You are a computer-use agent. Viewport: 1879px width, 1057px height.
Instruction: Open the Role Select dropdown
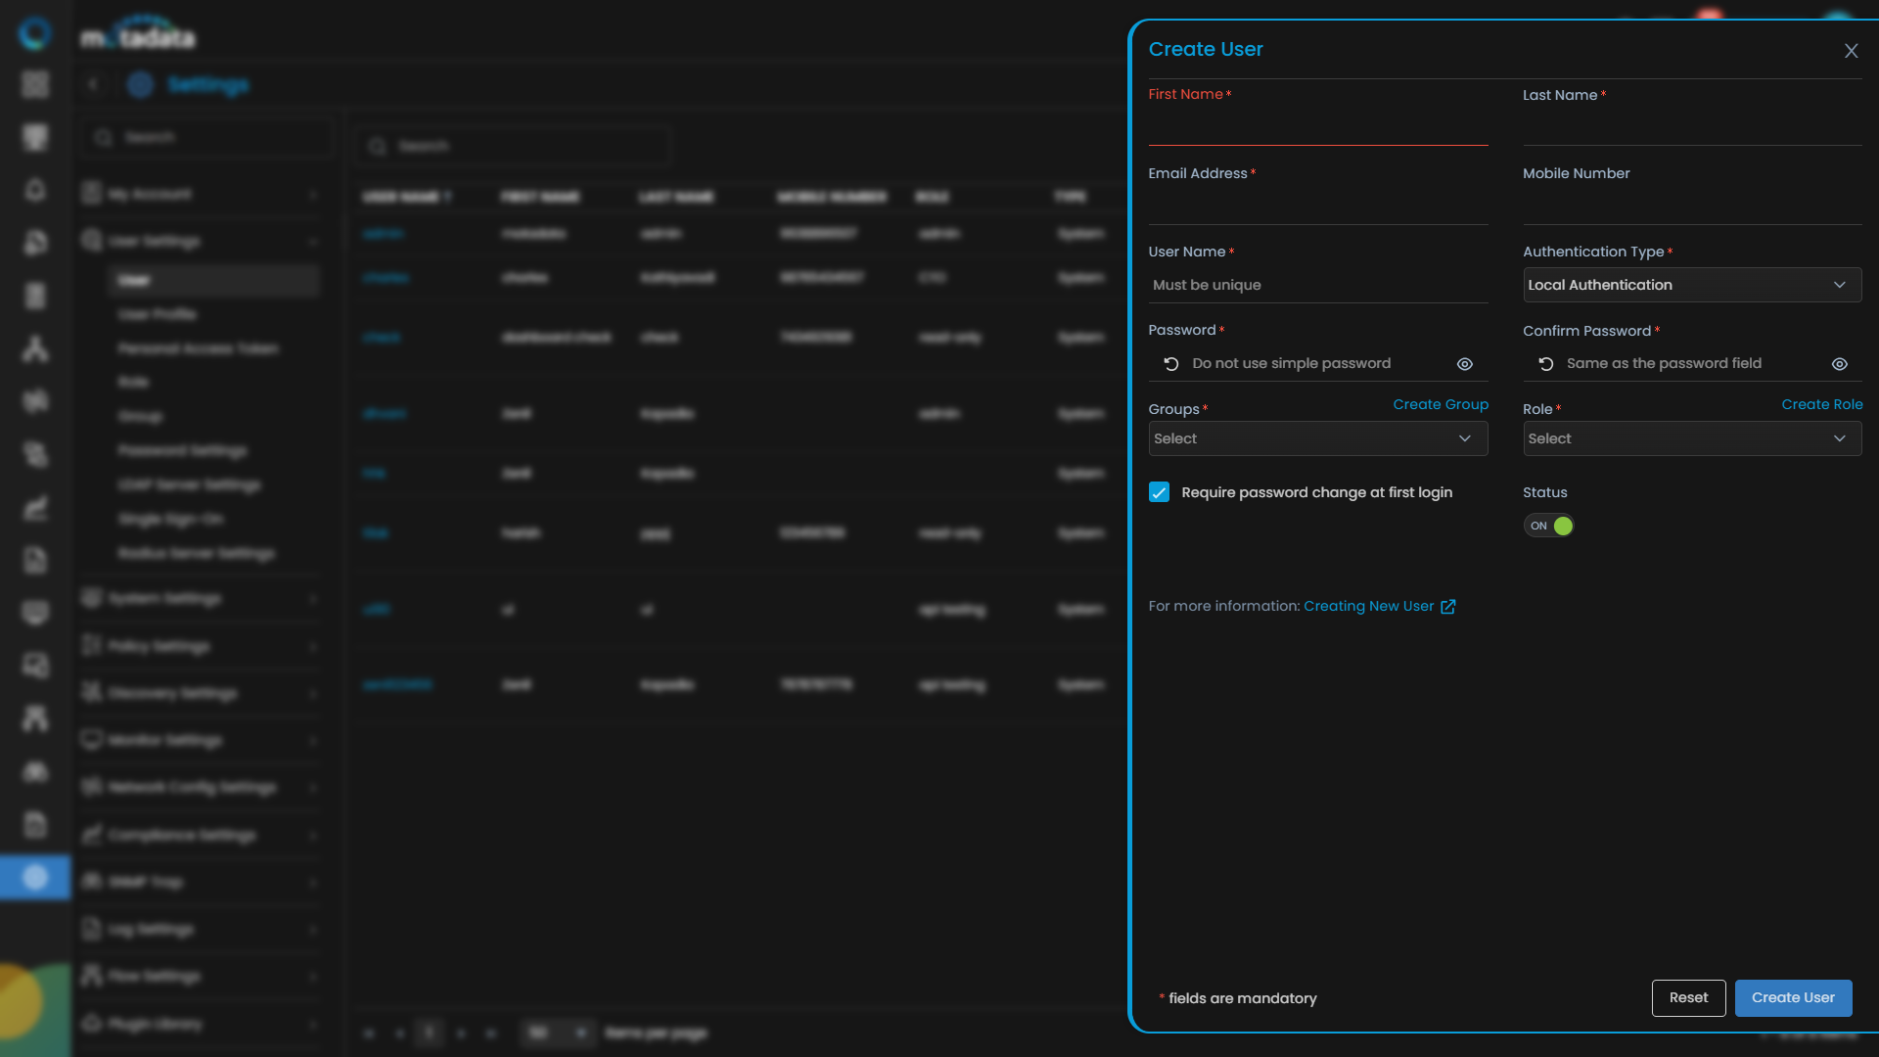tap(1691, 438)
